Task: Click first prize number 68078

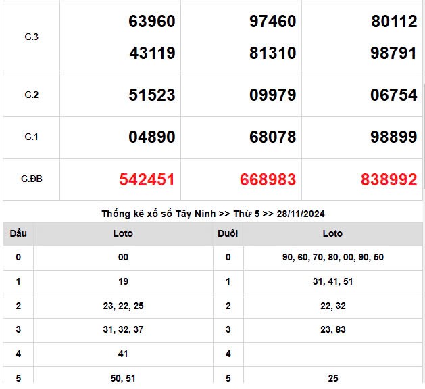Action: pyautogui.click(x=272, y=137)
